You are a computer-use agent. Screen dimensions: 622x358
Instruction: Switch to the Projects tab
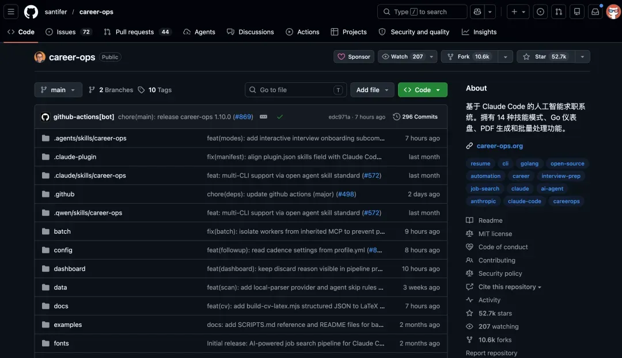(348, 32)
